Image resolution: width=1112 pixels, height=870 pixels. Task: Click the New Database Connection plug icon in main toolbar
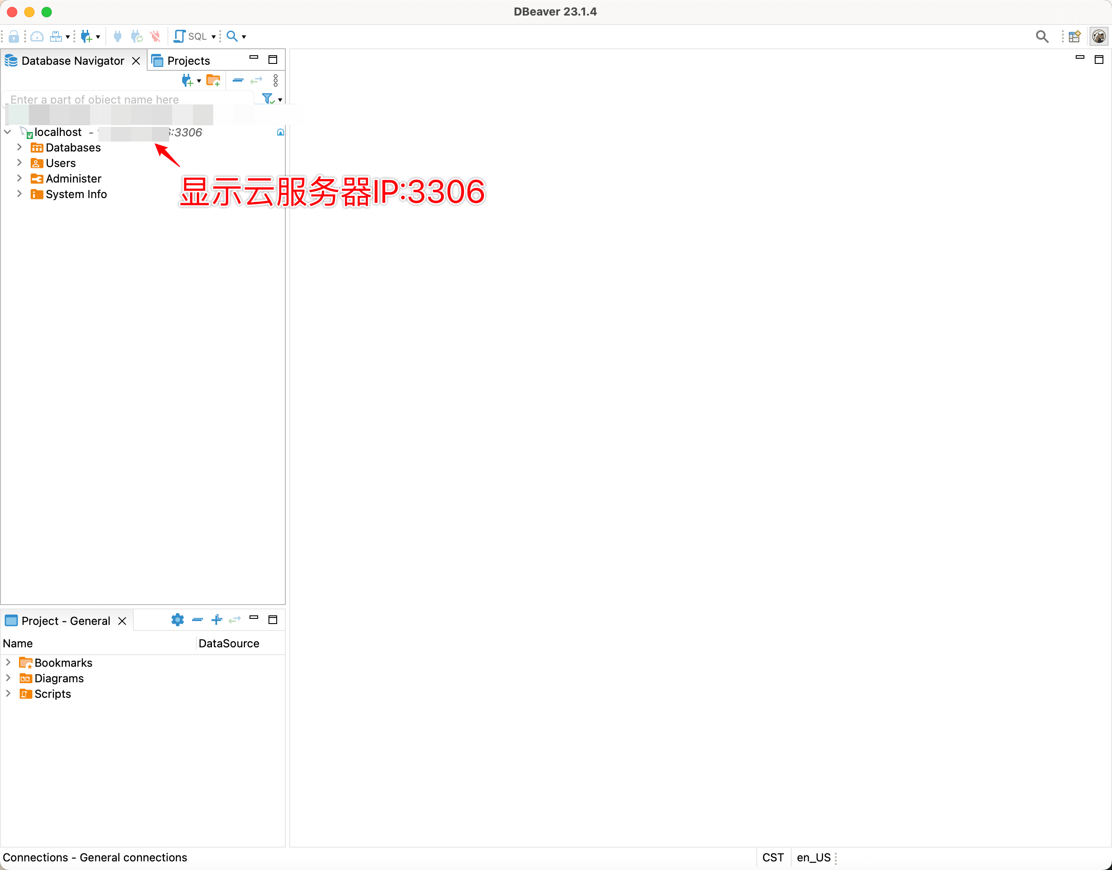coord(86,37)
